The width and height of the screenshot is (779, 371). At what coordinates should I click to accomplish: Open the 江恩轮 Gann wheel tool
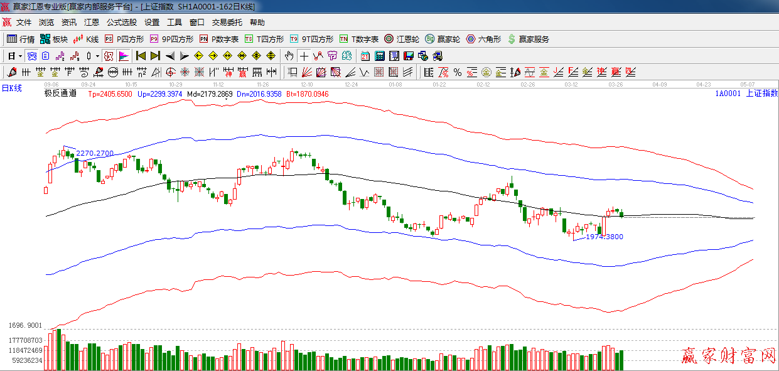(x=402, y=39)
